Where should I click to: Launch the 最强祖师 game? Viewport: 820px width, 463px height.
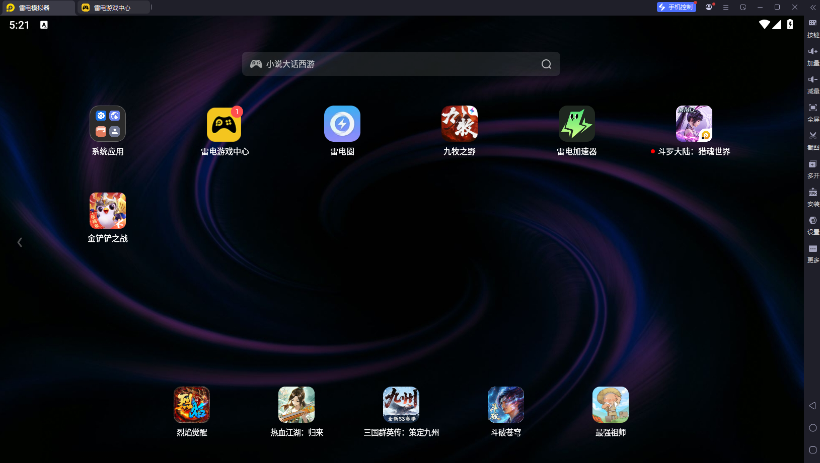pos(611,405)
